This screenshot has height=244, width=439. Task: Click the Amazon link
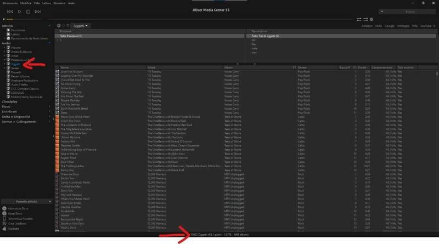point(367,26)
